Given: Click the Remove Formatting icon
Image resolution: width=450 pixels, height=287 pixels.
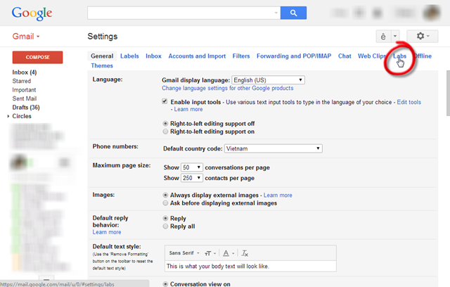Looking at the screenshot, I should pos(245,253).
